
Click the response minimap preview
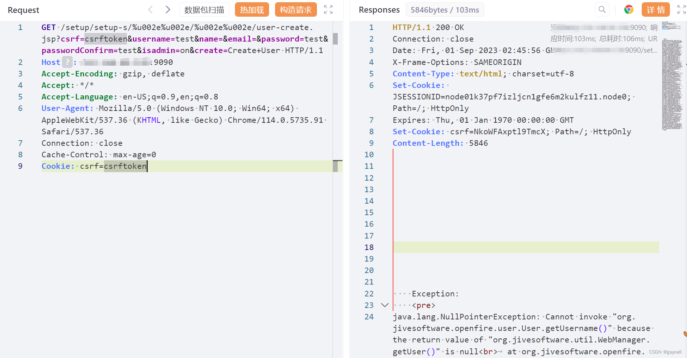672,76
